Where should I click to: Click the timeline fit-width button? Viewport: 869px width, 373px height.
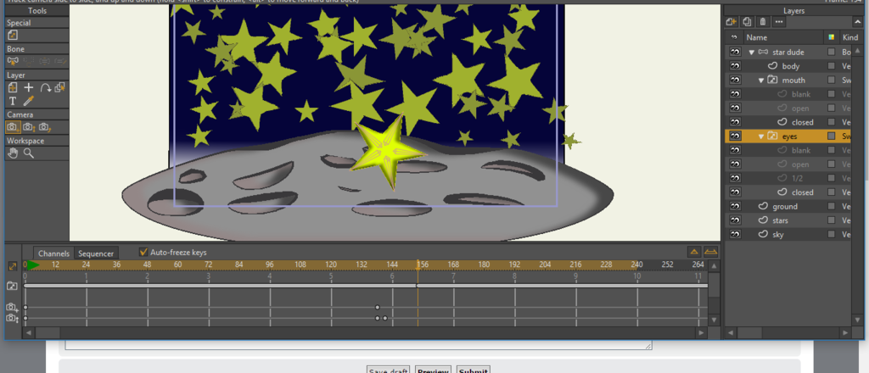click(710, 253)
